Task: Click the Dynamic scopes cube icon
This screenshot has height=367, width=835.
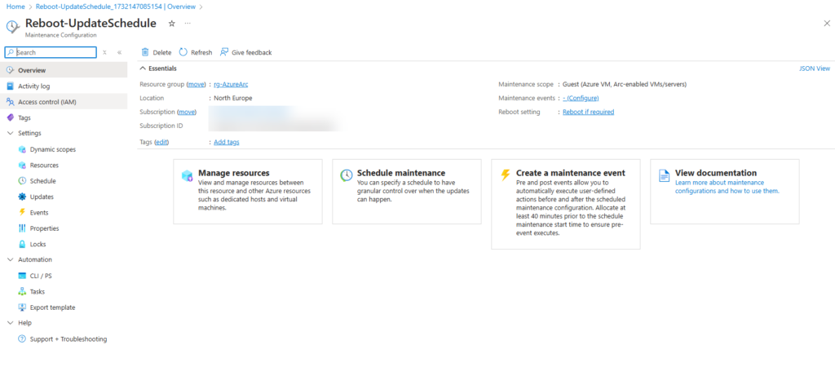Action: click(22, 150)
